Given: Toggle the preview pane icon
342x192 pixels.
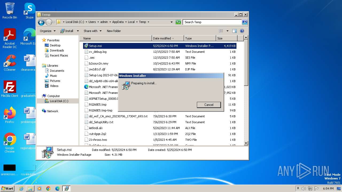Looking at the screenshot, I should (234, 31).
